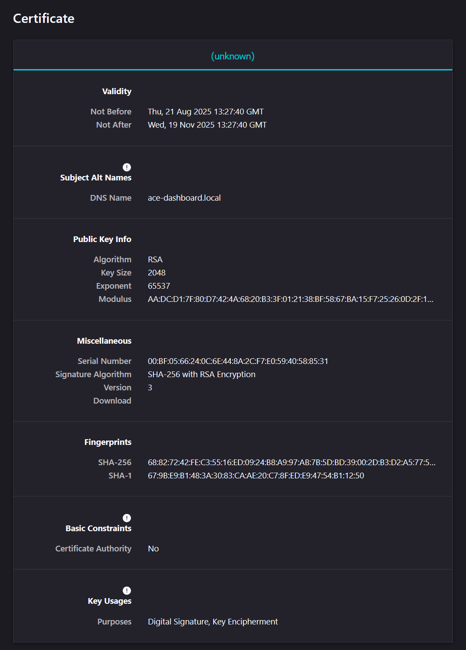The width and height of the screenshot is (466, 650).
Task: Click the Serial Number value
Action: (238, 361)
